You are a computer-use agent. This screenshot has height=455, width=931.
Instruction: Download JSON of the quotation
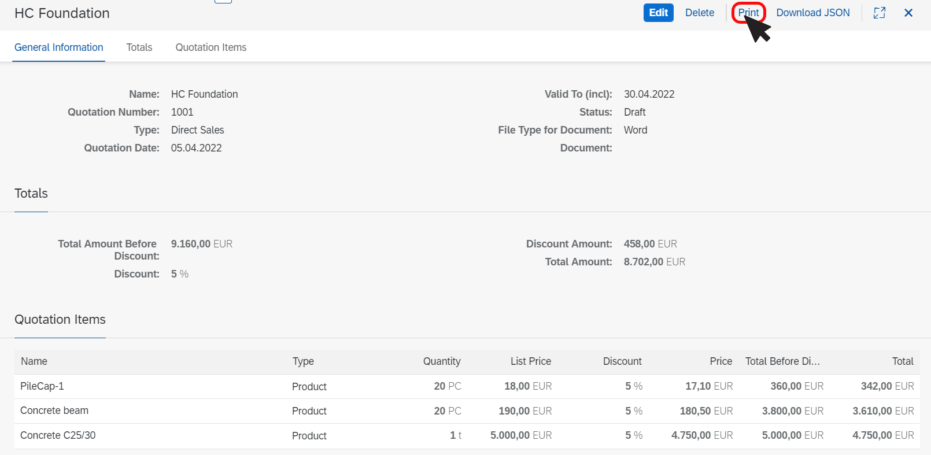(x=813, y=13)
